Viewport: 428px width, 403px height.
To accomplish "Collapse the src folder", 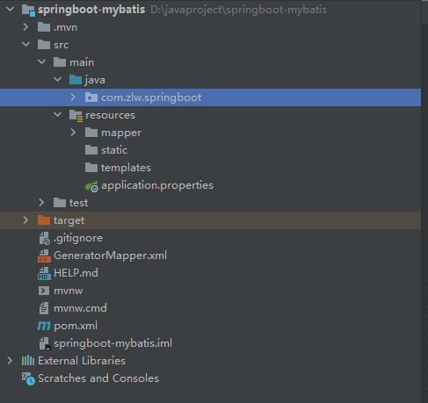I will [25, 45].
